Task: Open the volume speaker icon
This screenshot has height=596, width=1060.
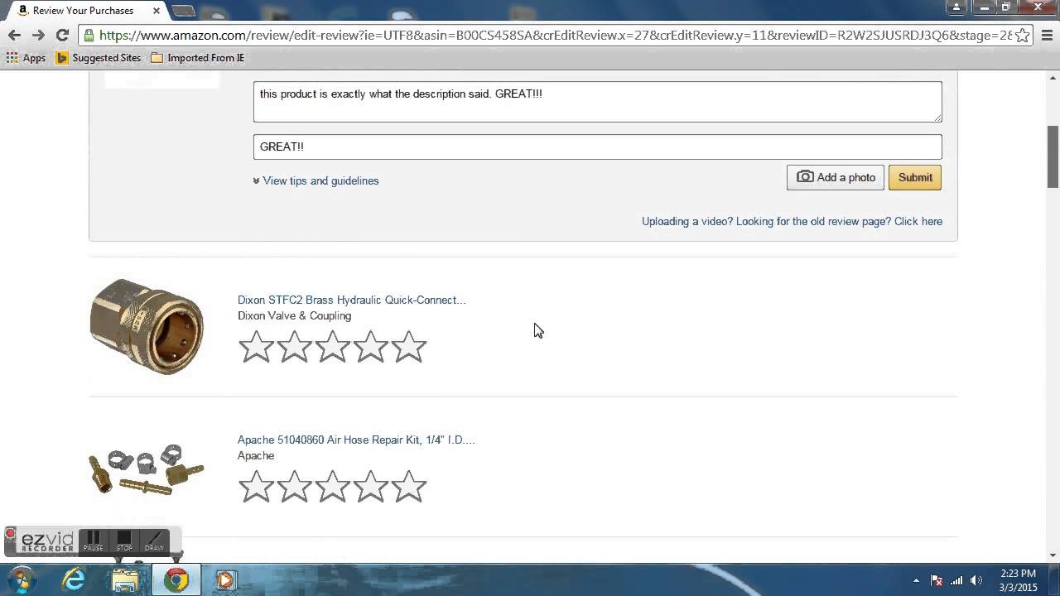Action: point(976,580)
